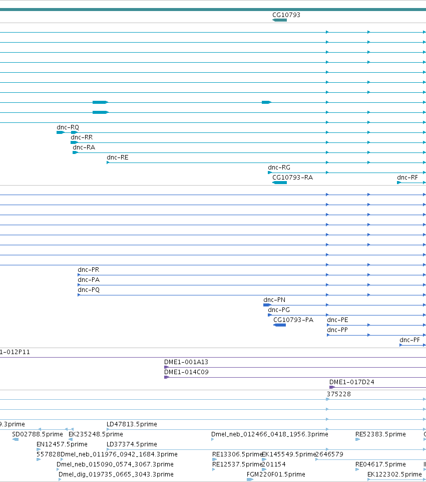Select the DME1-017D24 purple clone glyph
This screenshot has height=482, width=426.
(331, 387)
